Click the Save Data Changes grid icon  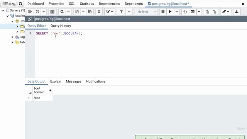tap(52, 12)
